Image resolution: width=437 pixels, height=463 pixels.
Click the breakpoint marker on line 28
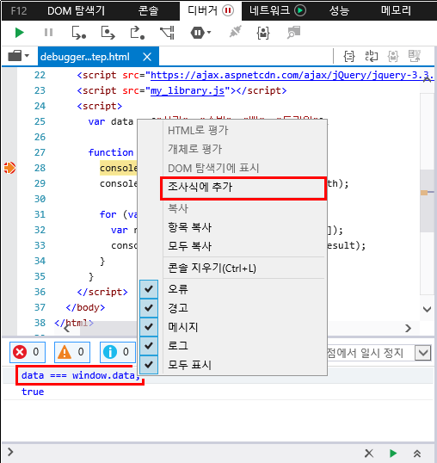click(x=9, y=168)
